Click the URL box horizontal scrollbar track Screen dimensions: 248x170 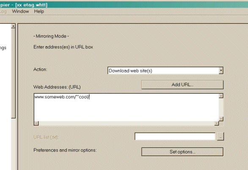coord(127,123)
